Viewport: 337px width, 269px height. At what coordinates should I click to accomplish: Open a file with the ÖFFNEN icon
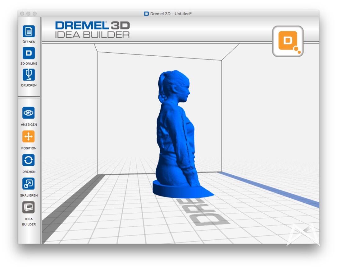(x=29, y=31)
